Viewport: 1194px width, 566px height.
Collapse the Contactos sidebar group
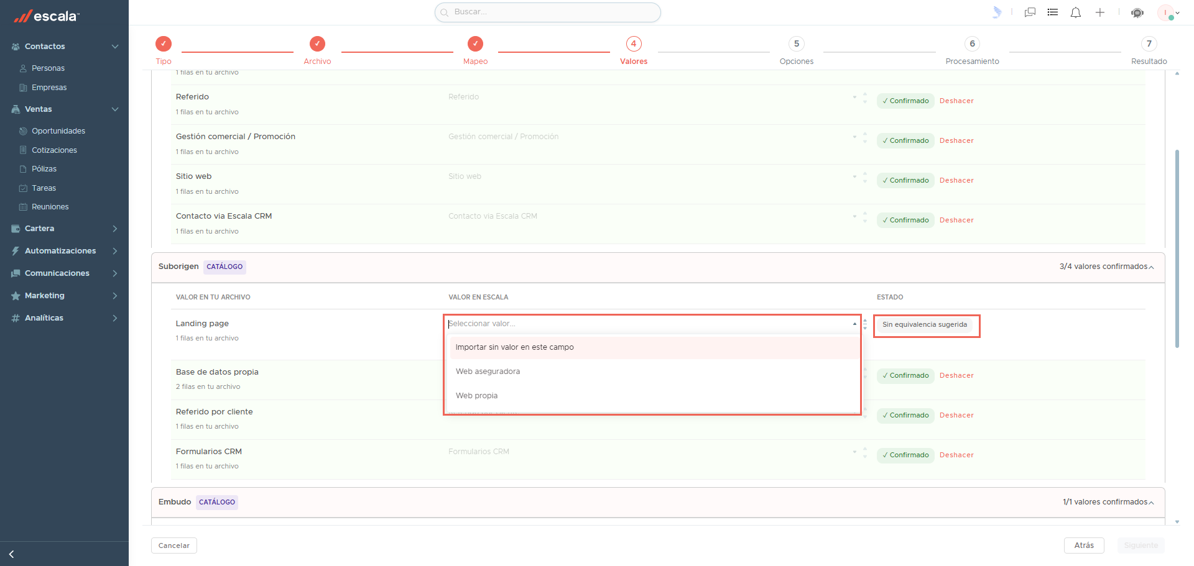[x=115, y=47]
